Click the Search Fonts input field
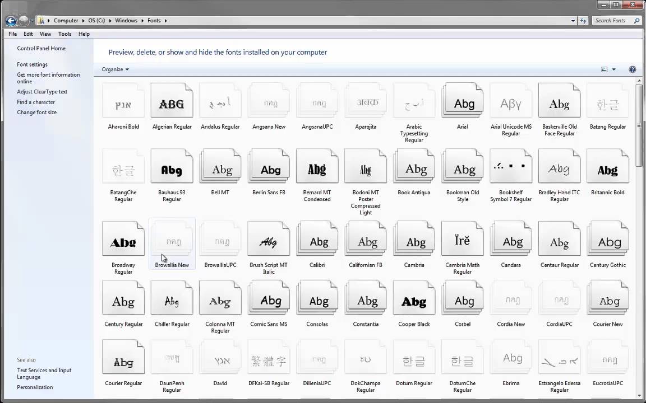This screenshot has height=403, width=646. (614, 21)
